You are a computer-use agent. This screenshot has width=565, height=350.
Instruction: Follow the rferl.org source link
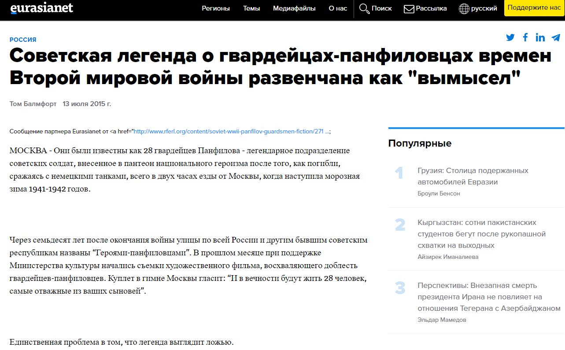coord(229,131)
